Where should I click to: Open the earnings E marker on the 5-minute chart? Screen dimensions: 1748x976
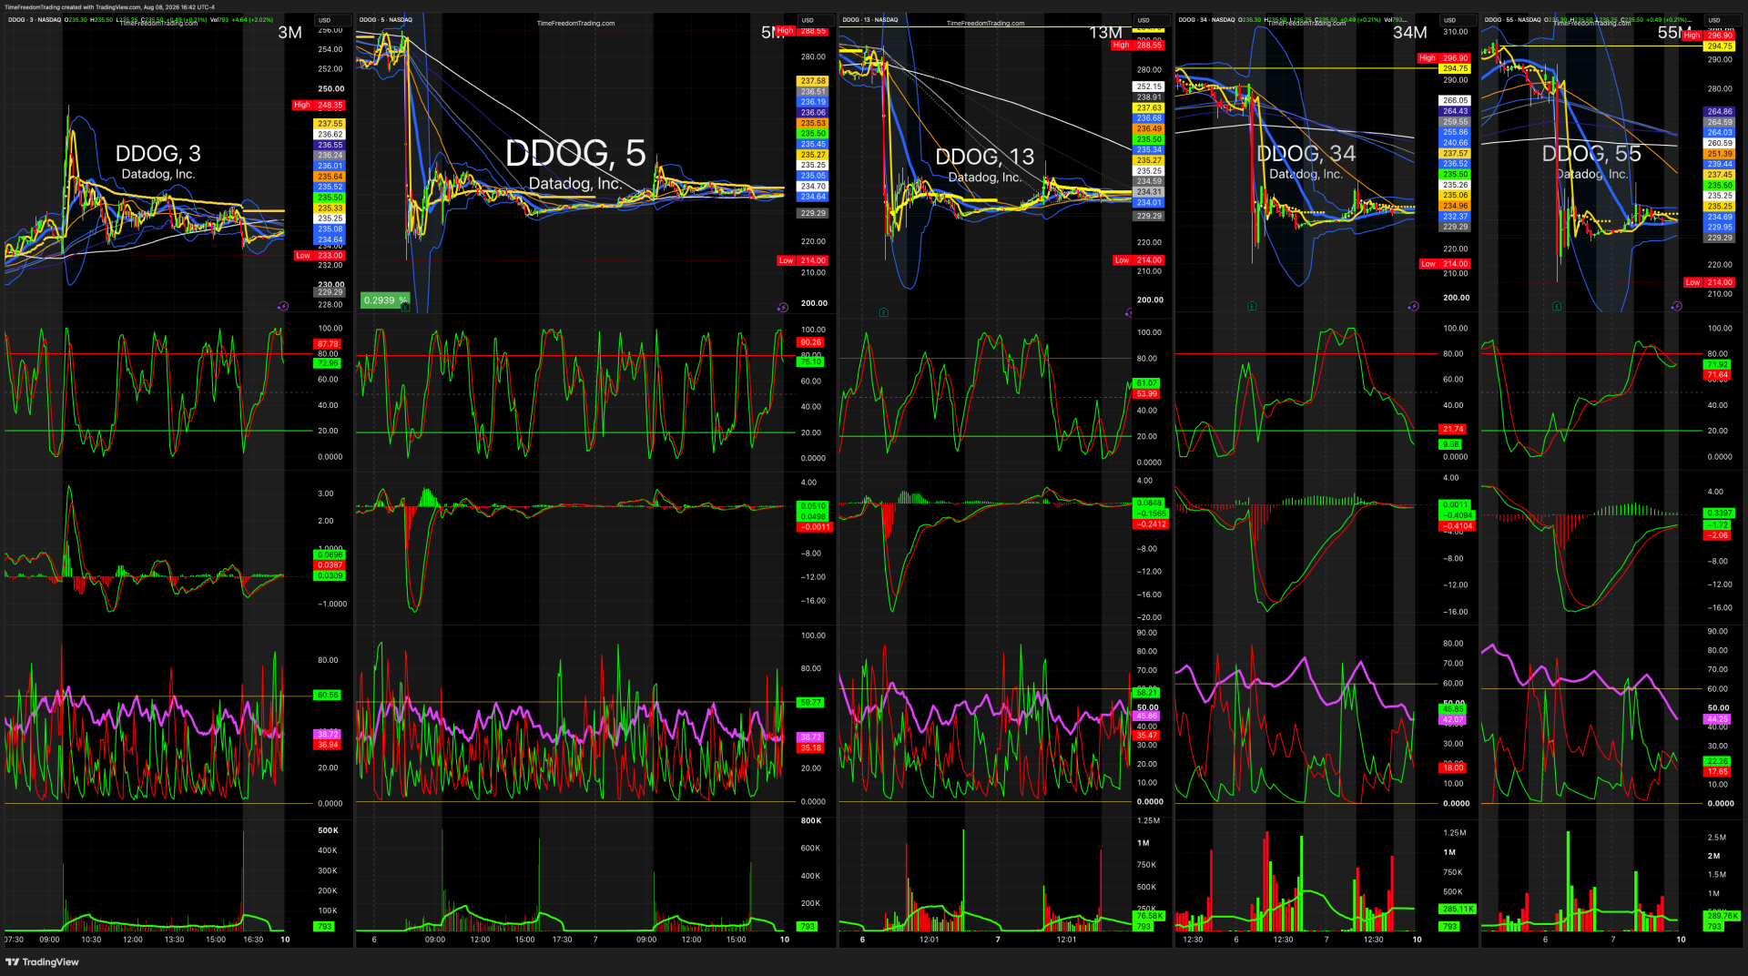click(405, 308)
